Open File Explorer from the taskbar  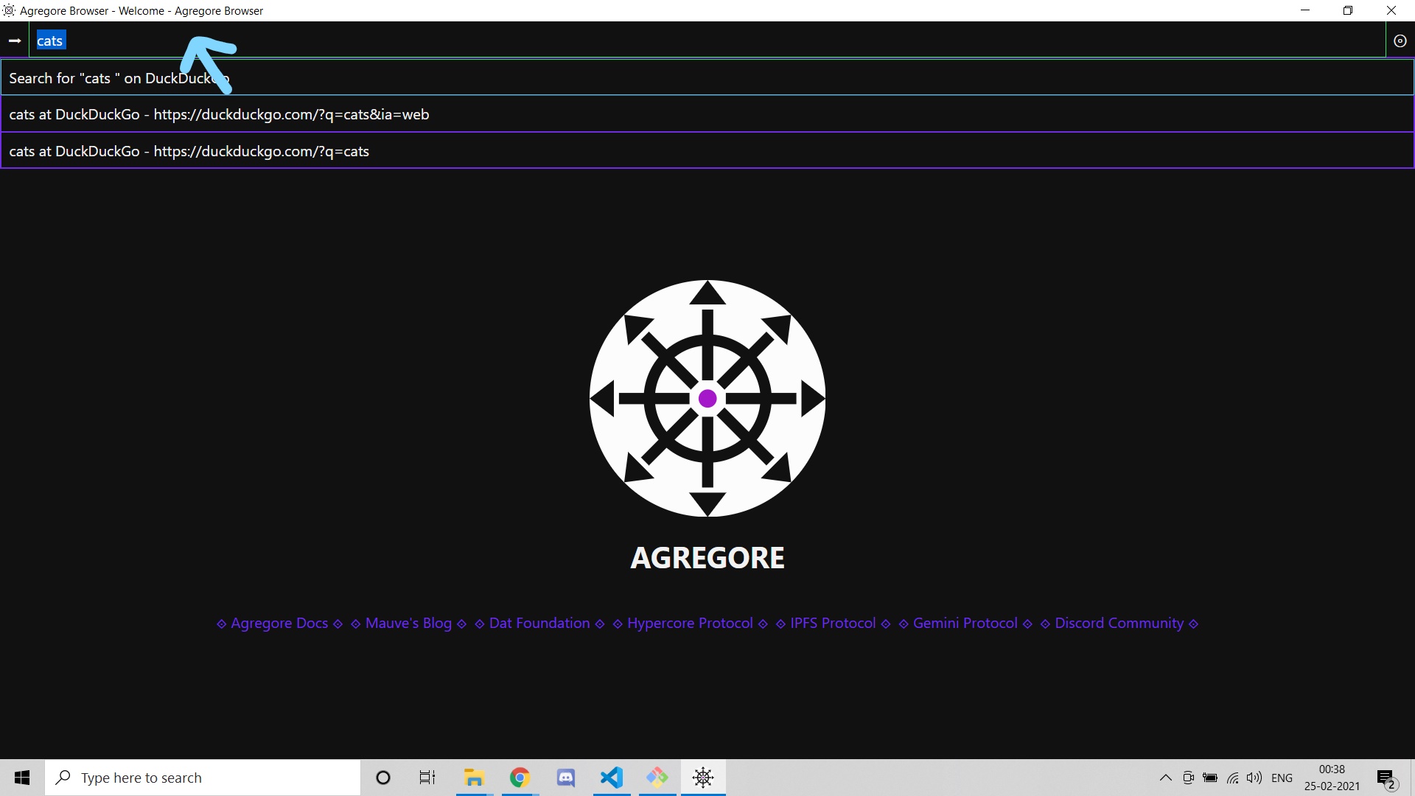point(473,778)
